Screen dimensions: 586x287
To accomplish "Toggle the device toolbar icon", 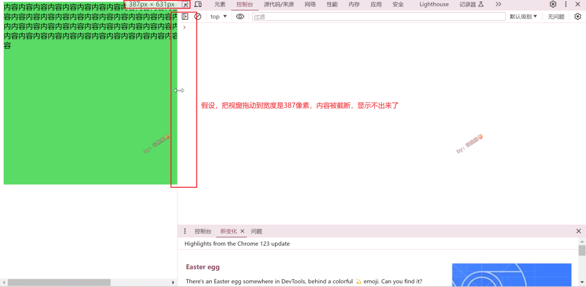I will [x=198, y=4].
